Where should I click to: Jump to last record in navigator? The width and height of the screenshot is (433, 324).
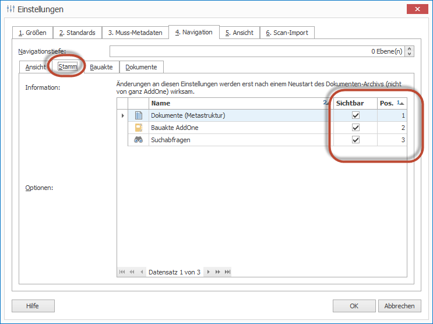coord(227,272)
